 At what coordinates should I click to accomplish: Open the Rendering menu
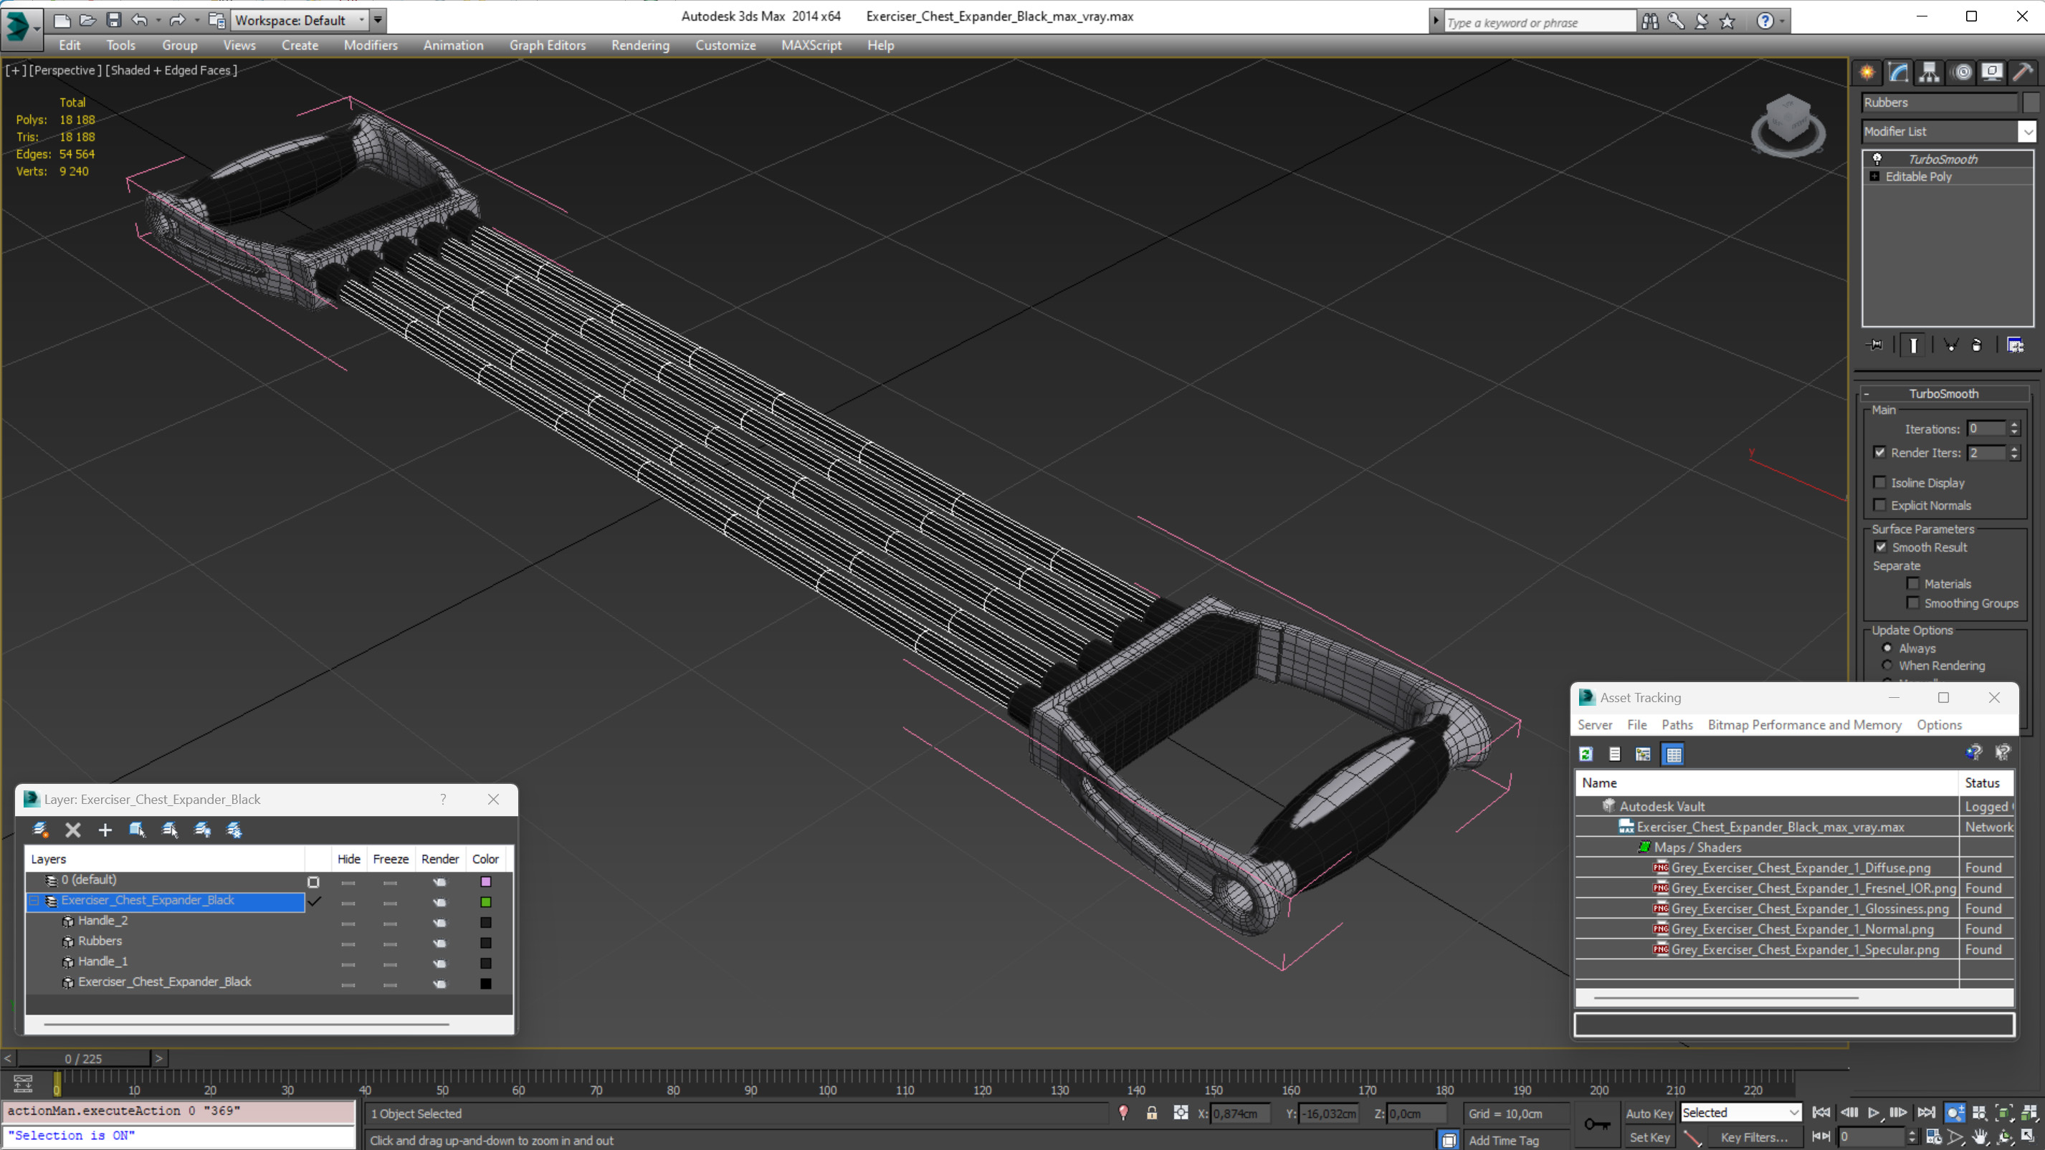coord(640,45)
